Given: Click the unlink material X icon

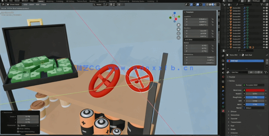Looking at the screenshot, I should point(262,72).
